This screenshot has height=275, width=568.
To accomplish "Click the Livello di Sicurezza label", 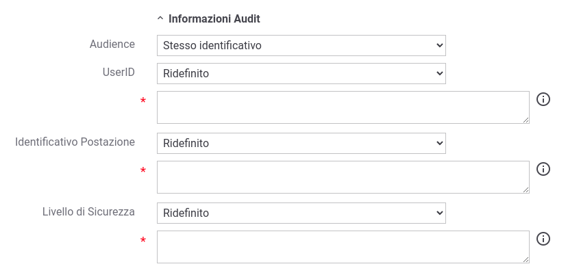I will coord(89,212).
